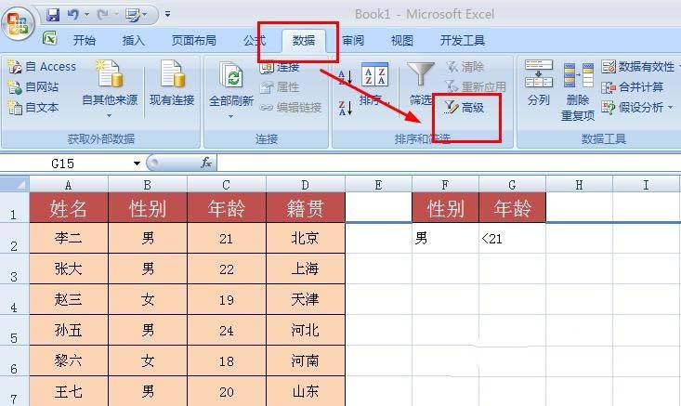This screenshot has width=681, height=406.
Task: Click 编辑链接 button
Action: click(x=291, y=107)
